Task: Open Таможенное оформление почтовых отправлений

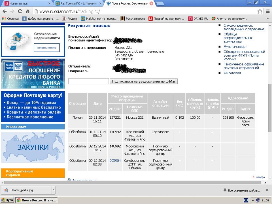Action: point(244,66)
